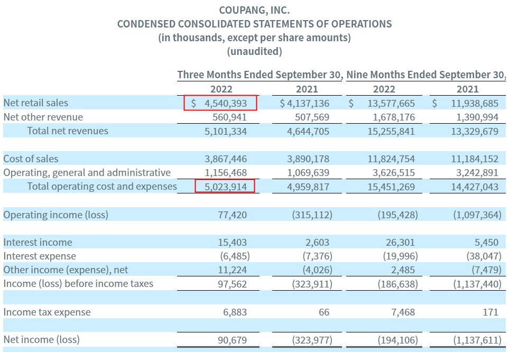Click the Net income (loss) label
This screenshot has width=509, height=352.
tap(42, 340)
